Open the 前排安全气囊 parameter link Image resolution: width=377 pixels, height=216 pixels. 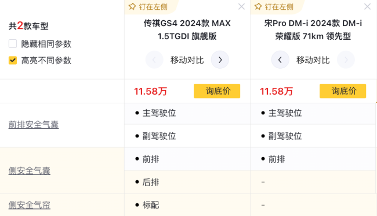(x=34, y=125)
